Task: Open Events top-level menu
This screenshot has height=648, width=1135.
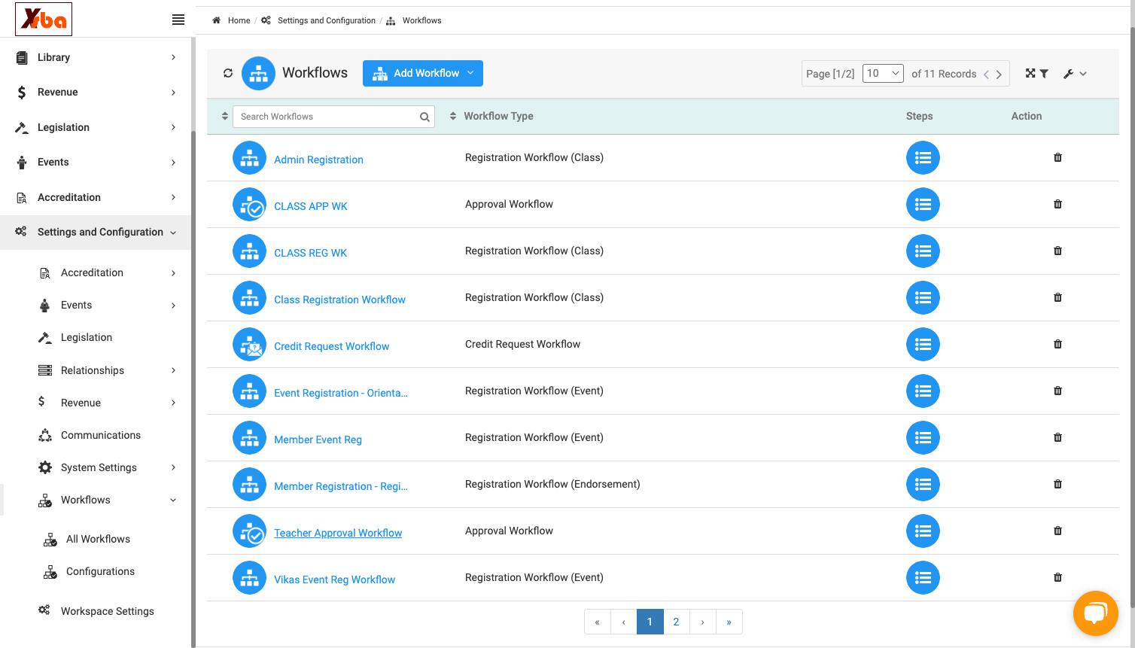Action: pyautogui.click(x=96, y=162)
